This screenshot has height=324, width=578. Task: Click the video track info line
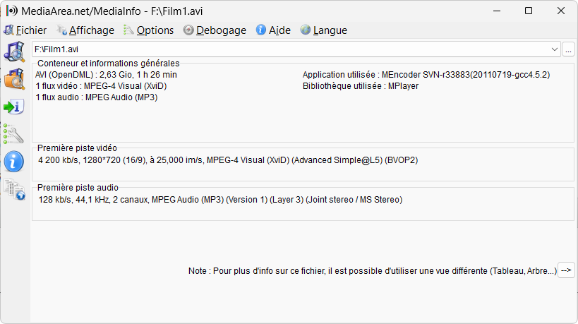coord(228,160)
